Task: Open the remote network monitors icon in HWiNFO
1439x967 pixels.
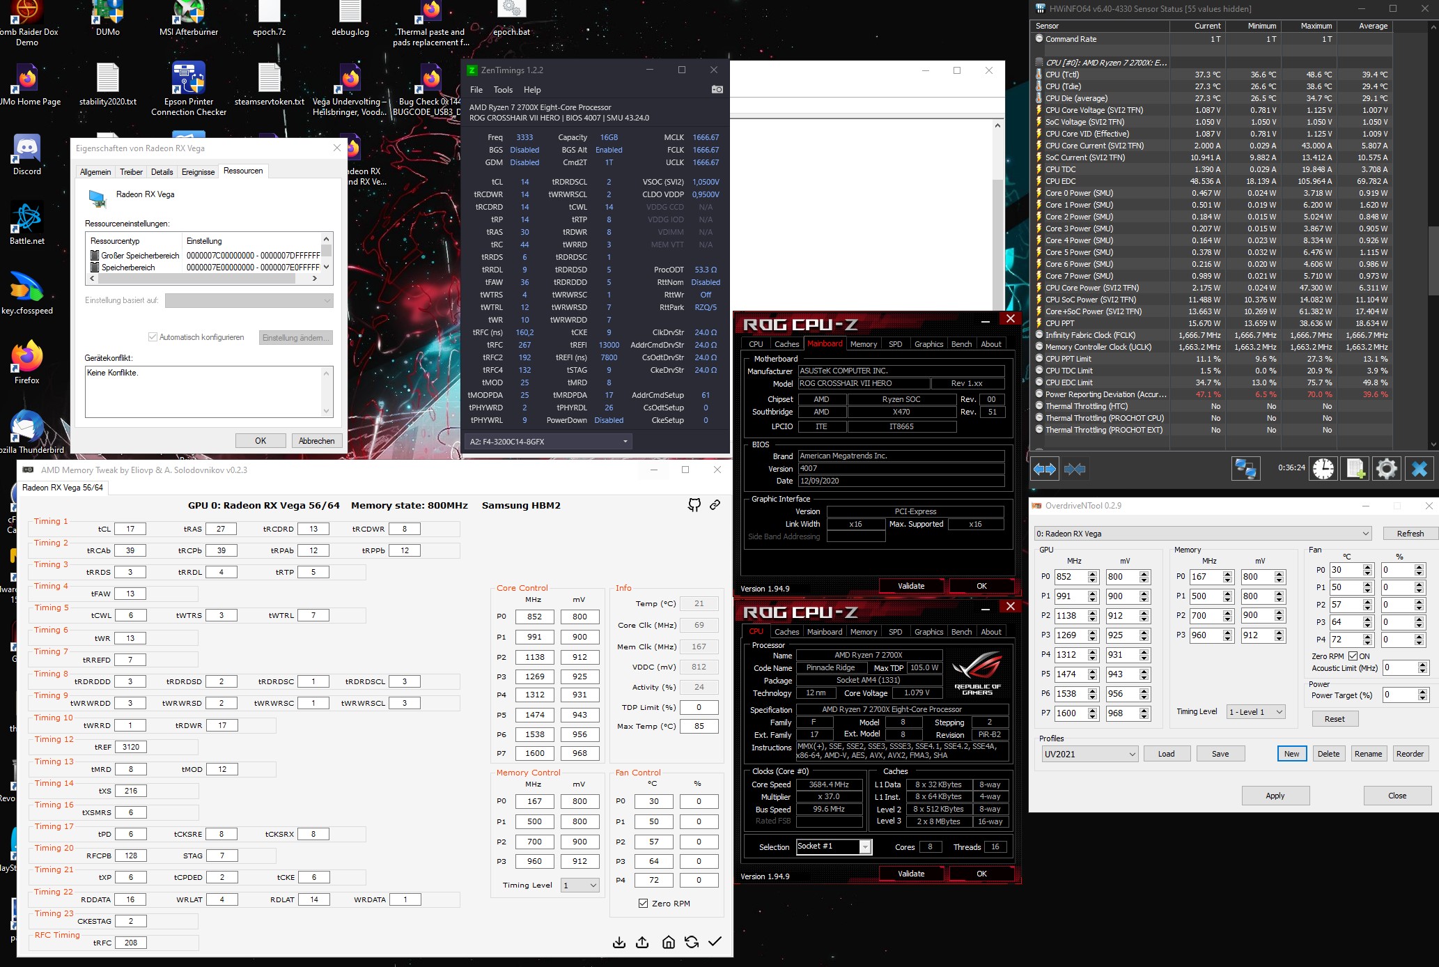Action: point(1245,469)
